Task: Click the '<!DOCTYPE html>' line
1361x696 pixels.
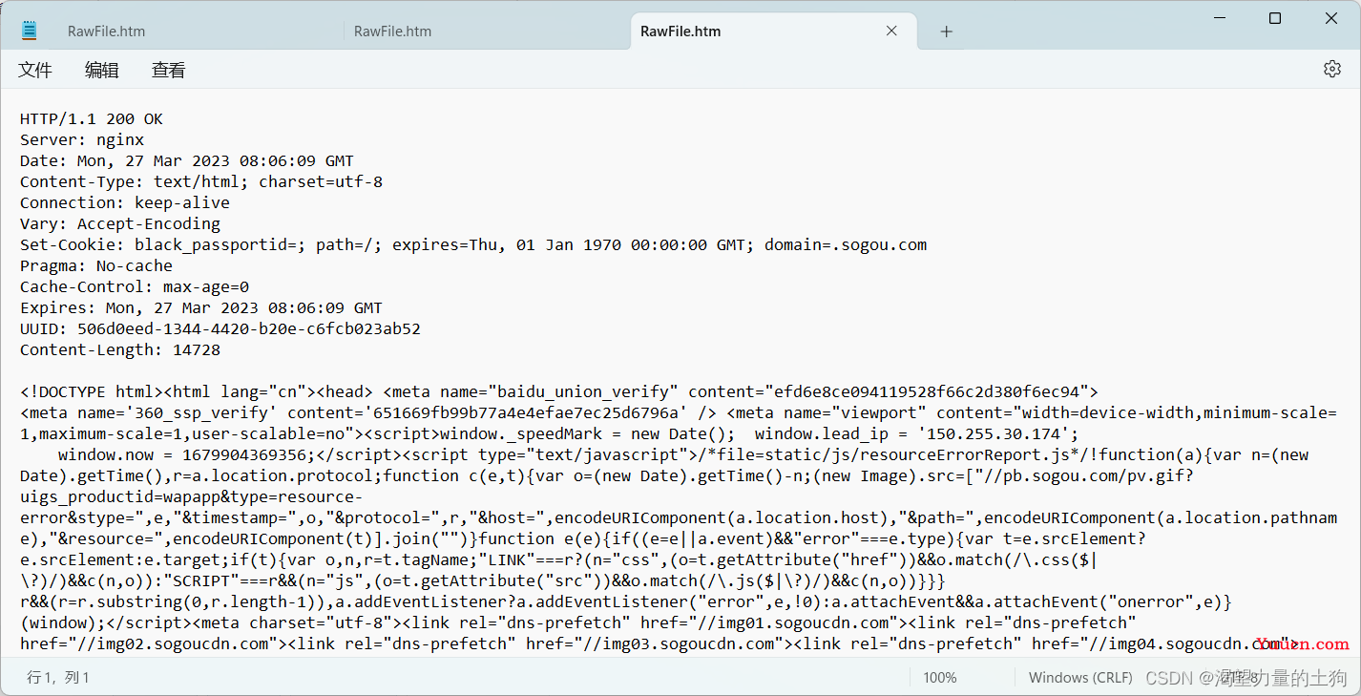Action: click(559, 392)
